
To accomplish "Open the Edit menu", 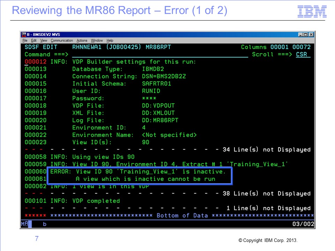I will [33, 40].
